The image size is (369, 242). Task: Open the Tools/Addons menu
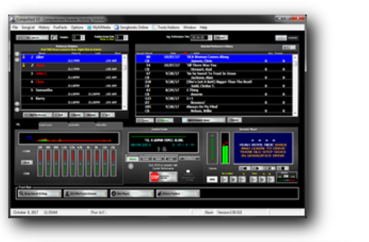click(169, 27)
